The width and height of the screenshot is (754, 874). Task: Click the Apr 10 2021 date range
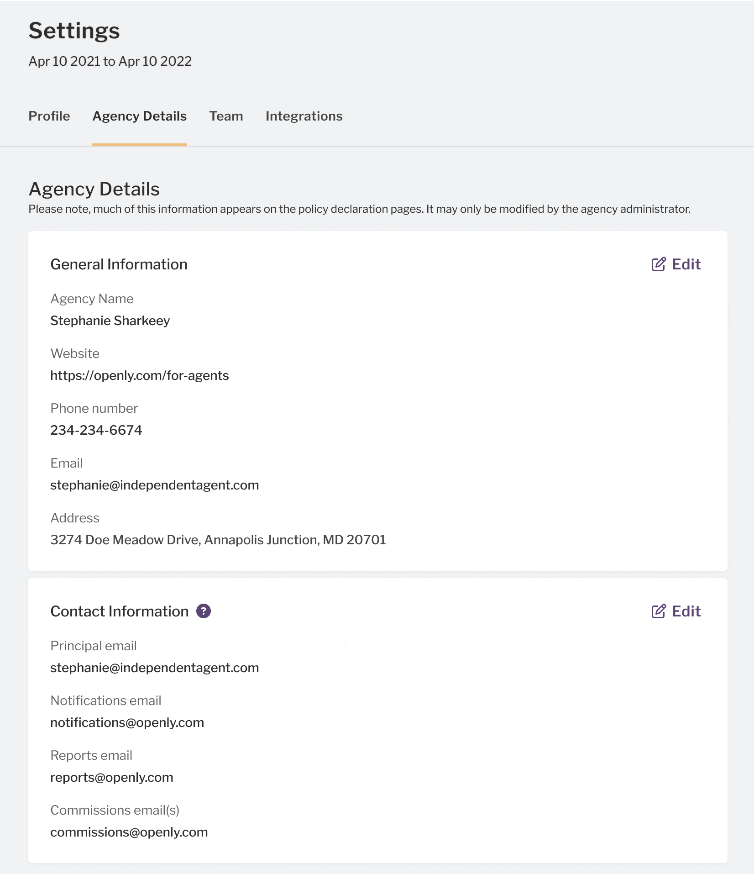(x=110, y=61)
